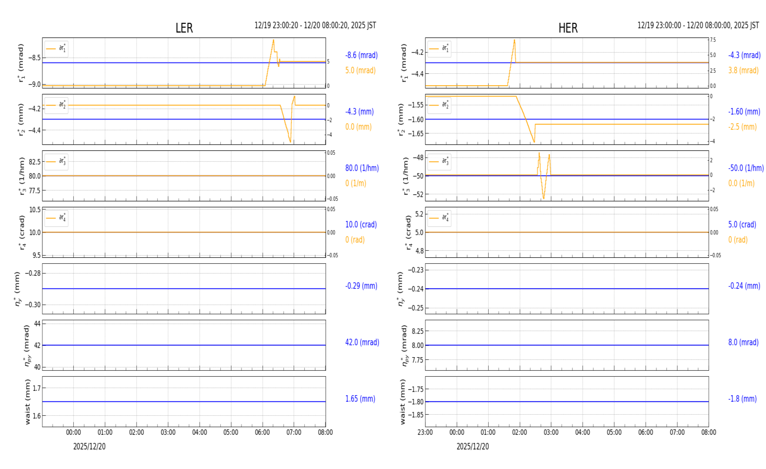Screen dimensions: 766x469
Task: Click the LER y-axis label r2* (mm)
Action: pos(21,119)
